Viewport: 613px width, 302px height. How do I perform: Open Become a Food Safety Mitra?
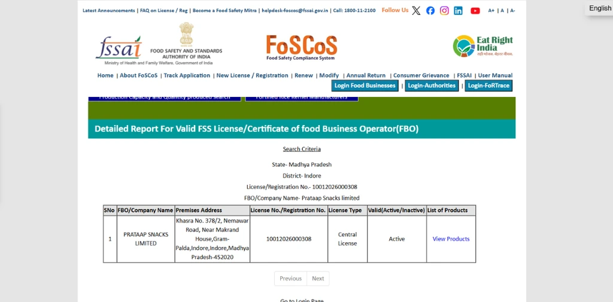[224, 11]
